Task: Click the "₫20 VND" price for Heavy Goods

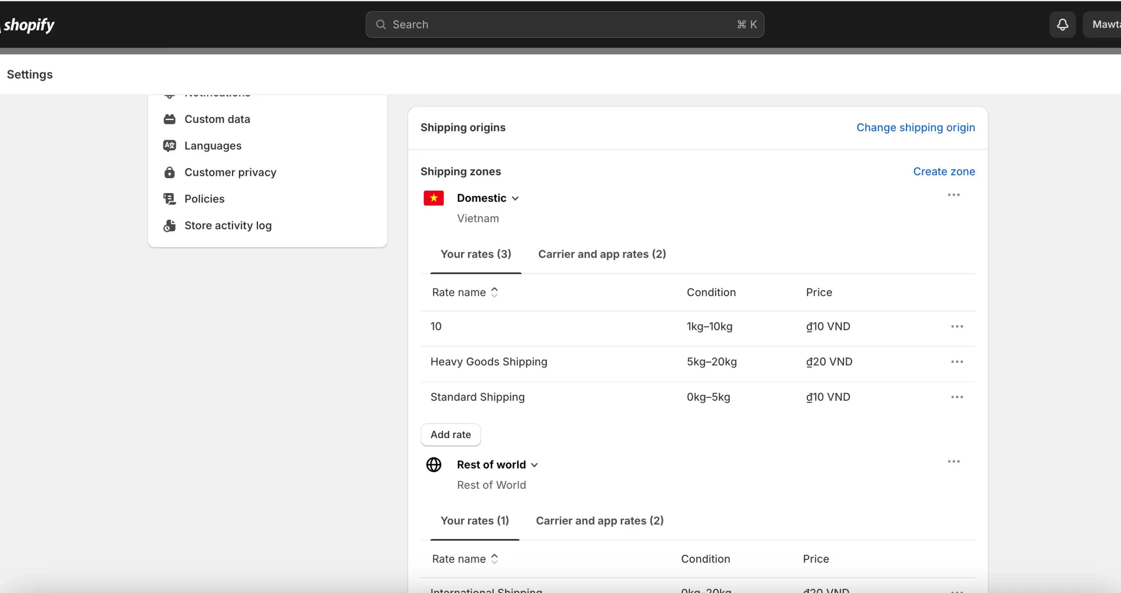Action: pos(829,362)
